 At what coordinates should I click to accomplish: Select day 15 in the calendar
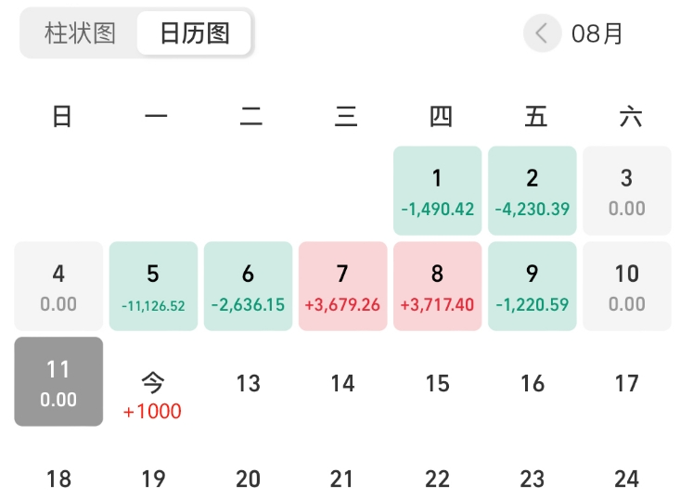click(x=438, y=383)
